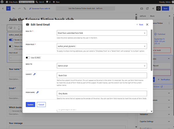Click Generate Form with AI
Viewport: 174px width, 129px height.
tap(40, 8)
